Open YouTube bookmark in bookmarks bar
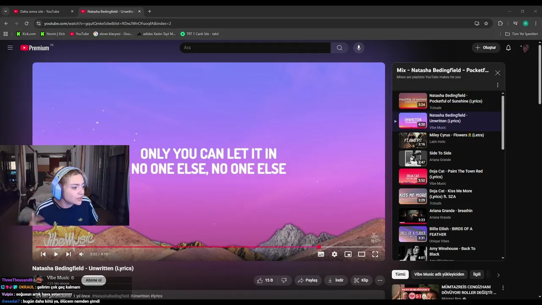 (x=80, y=34)
